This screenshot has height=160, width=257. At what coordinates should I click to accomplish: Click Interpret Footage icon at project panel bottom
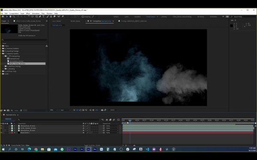1,111
